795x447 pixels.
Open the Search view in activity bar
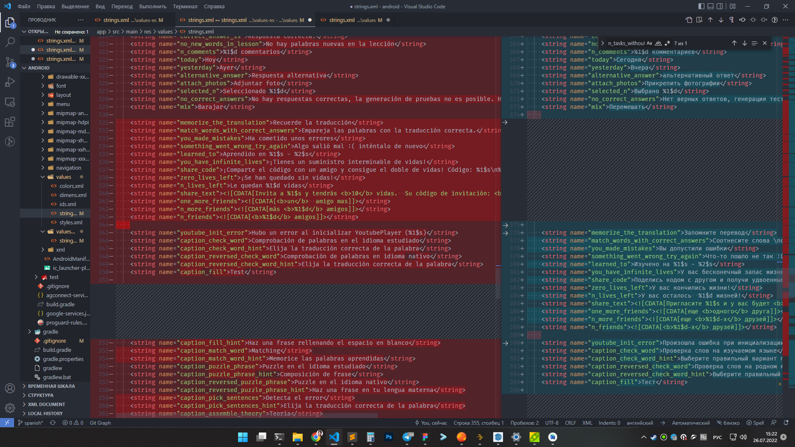(x=10, y=42)
